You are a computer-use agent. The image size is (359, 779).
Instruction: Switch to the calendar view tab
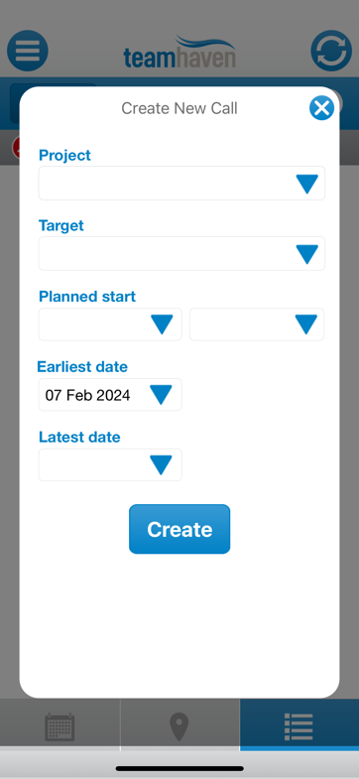60,726
